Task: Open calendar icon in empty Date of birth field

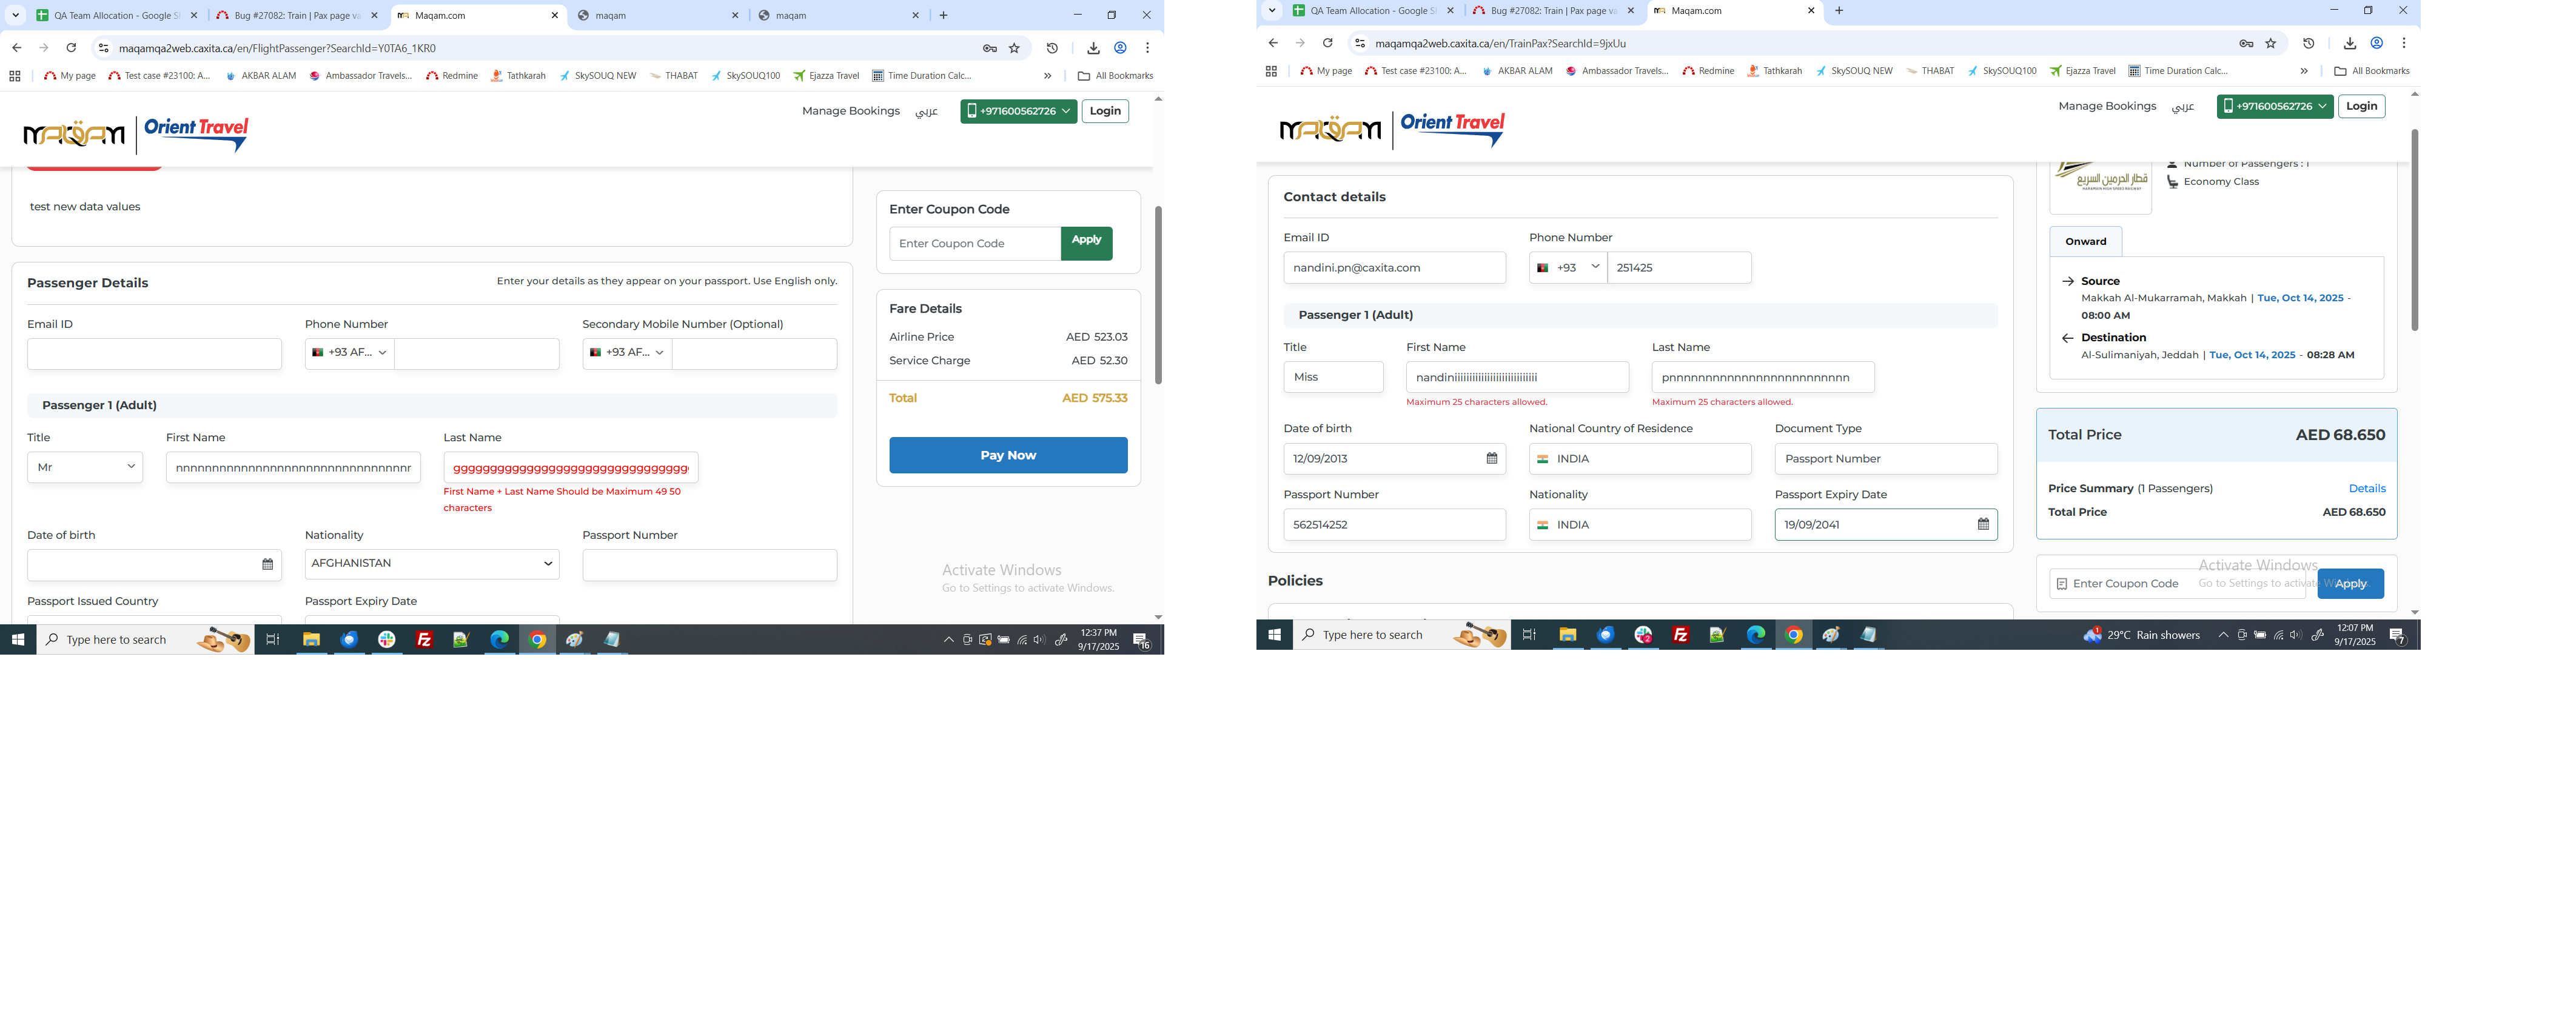Action: [x=267, y=565]
